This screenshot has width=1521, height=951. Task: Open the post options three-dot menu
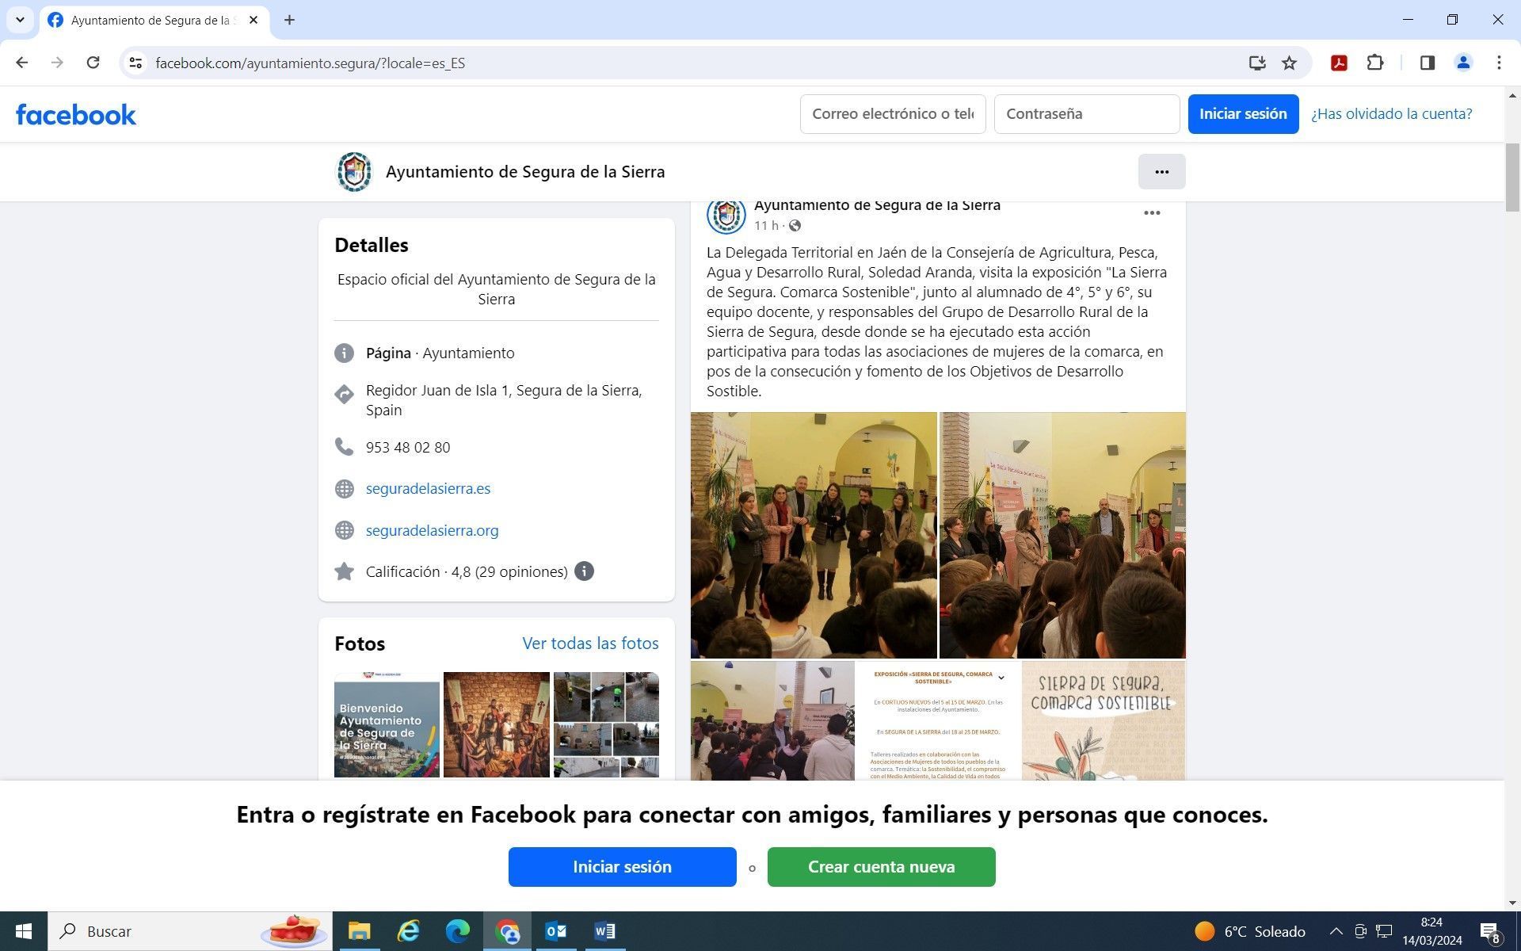click(x=1152, y=213)
